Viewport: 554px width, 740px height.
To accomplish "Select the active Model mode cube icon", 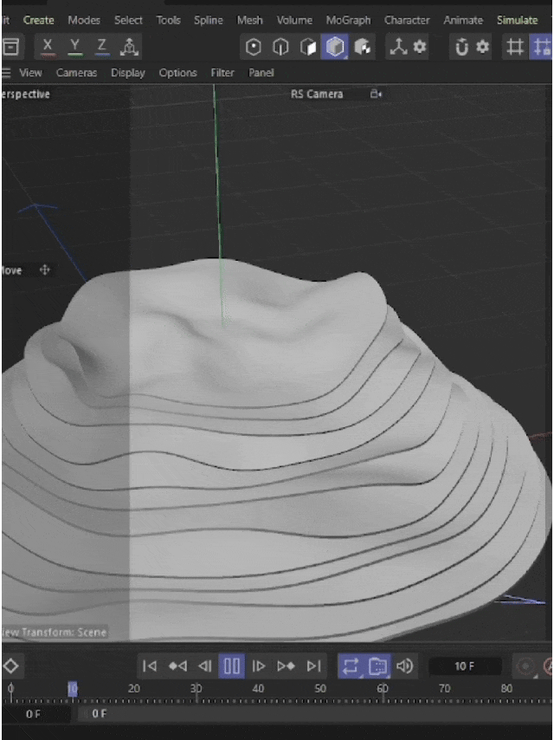I will 335,47.
